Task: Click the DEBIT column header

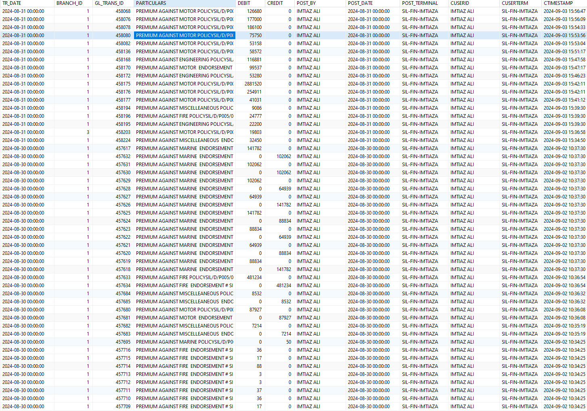Action: [x=250, y=3]
